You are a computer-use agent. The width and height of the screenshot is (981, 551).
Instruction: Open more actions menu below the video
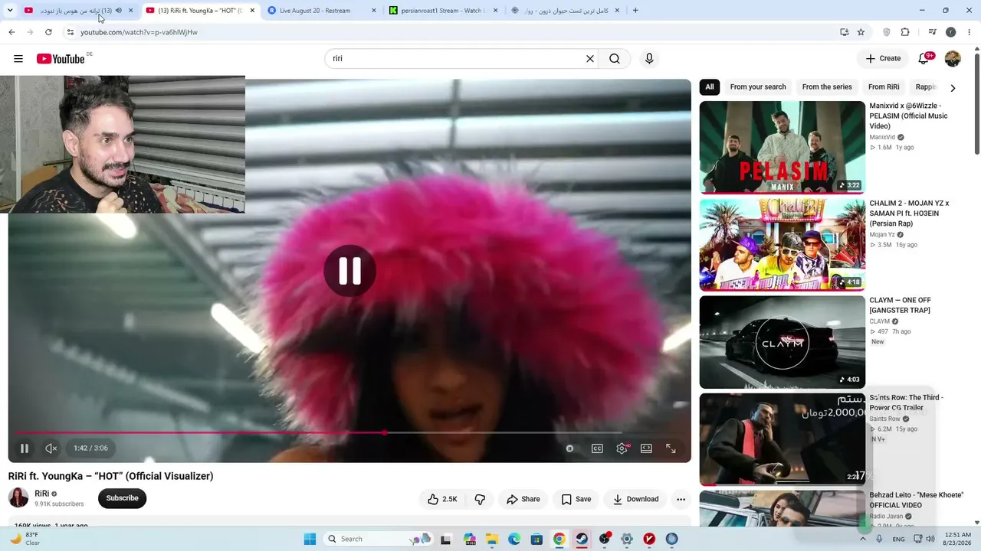click(x=681, y=499)
